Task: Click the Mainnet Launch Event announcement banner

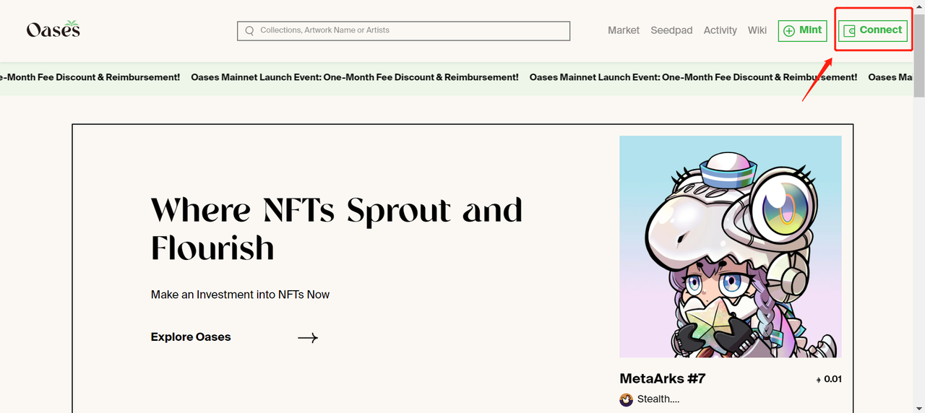Action: coord(457,77)
